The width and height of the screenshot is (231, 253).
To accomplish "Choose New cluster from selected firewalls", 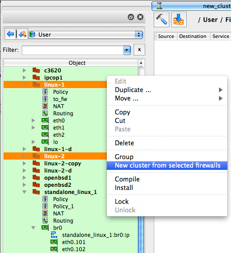I will click(x=167, y=165).
